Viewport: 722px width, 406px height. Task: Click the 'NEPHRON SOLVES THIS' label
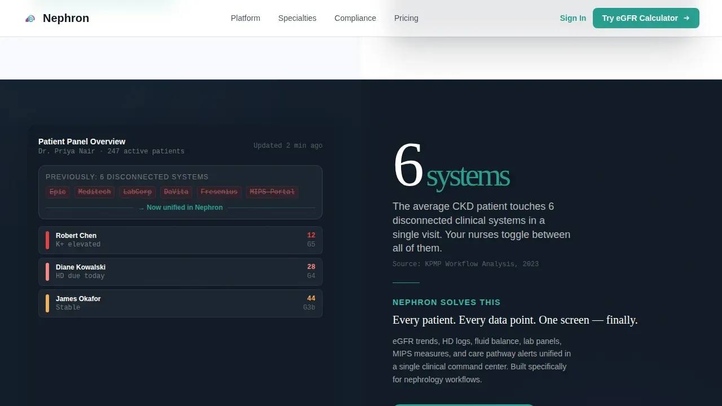[x=446, y=302]
